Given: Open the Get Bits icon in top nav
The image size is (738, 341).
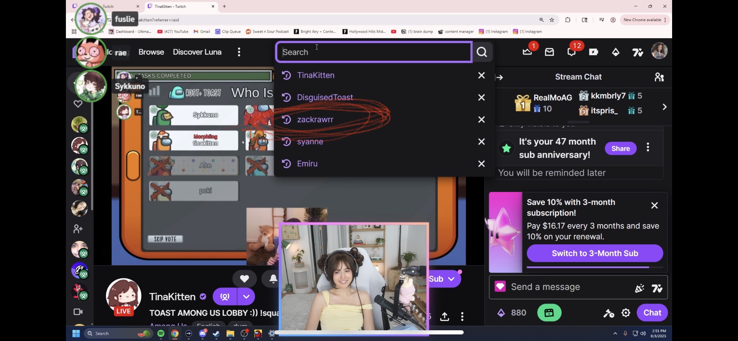Looking at the screenshot, I should pos(616,52).
